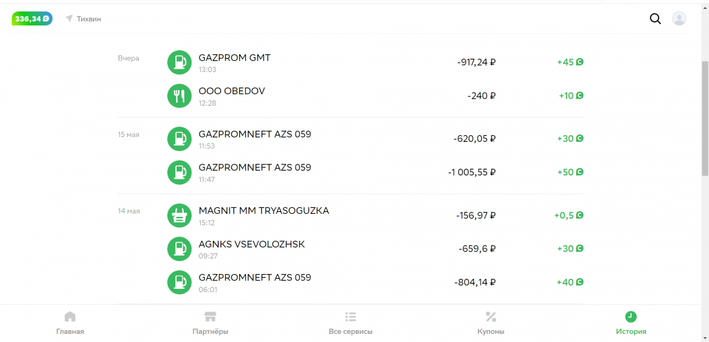Open the Все сервисы tab

[350, 323]
